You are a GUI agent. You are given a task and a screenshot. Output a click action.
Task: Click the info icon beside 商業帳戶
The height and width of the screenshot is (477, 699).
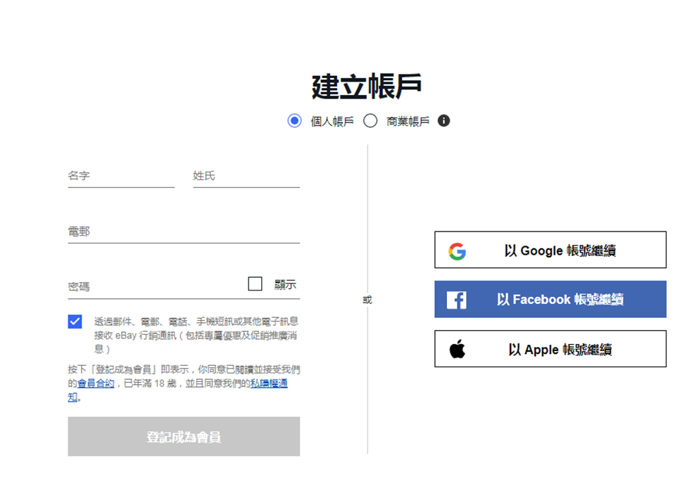(x=443, y=121)
